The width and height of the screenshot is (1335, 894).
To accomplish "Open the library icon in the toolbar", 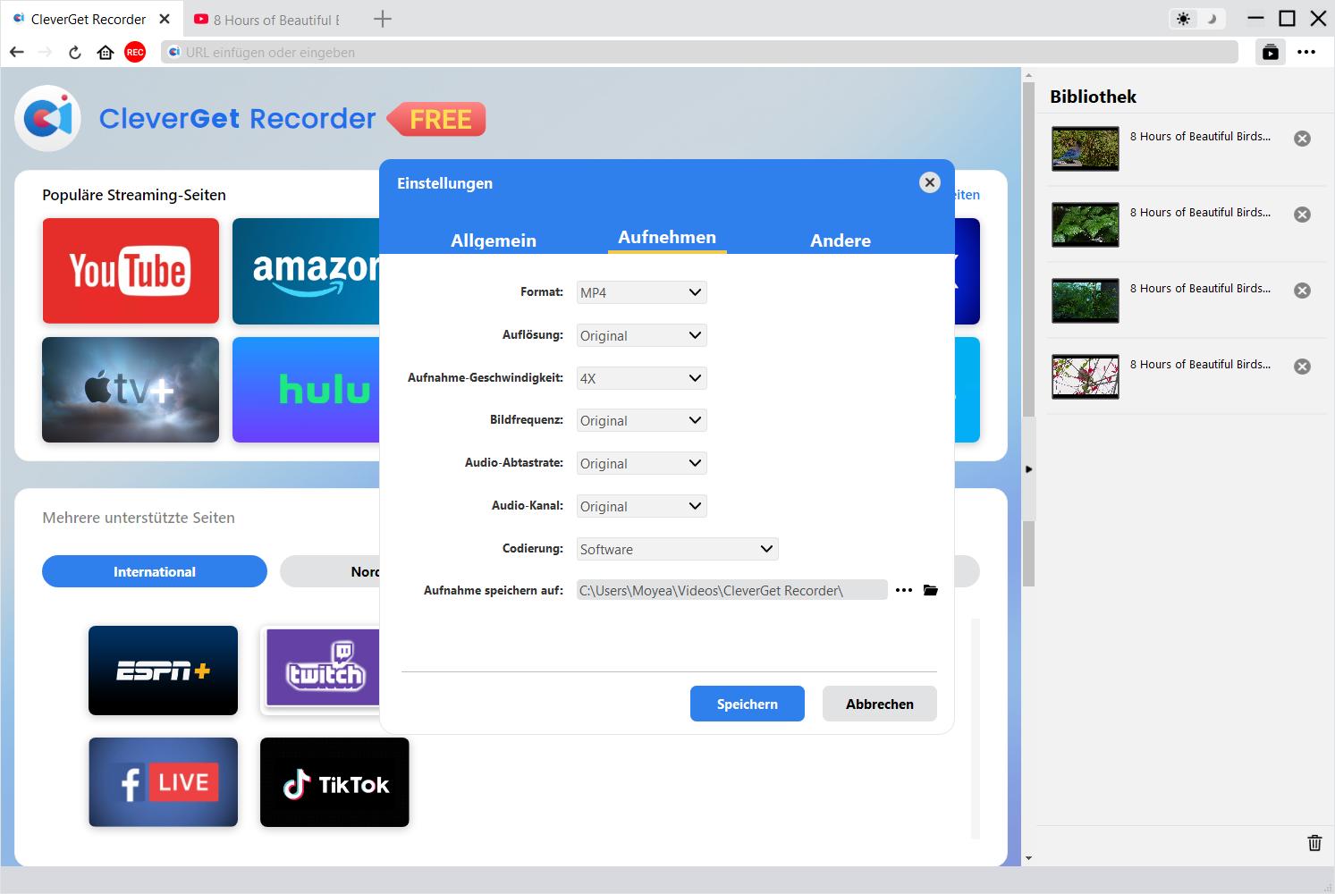I will point(1271,52).
